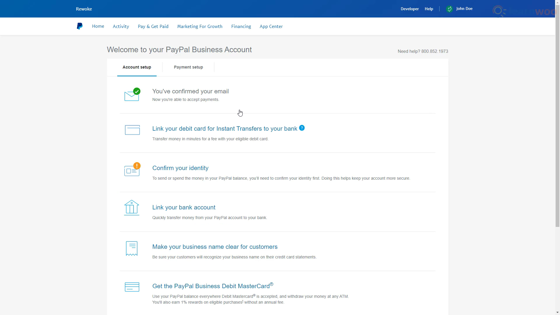
Task: Select the Account setup tab
Action: 137,67
